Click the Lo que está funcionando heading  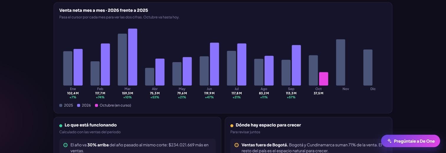pyautogui.click(x=91, y=125)
